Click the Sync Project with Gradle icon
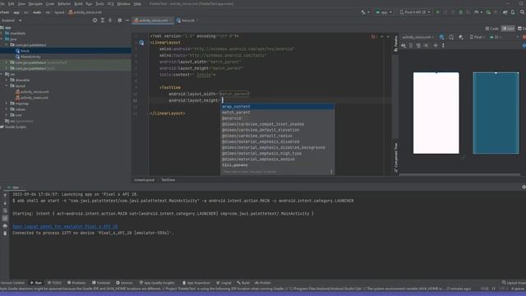This screenshot has width=526, height=296. pyautogui.click(x=505, y=12)
